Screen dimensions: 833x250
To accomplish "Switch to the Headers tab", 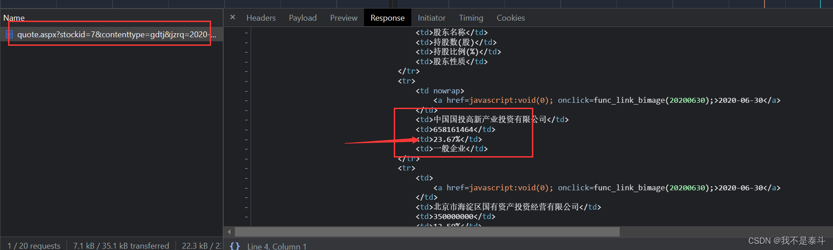I will point(261,18).
